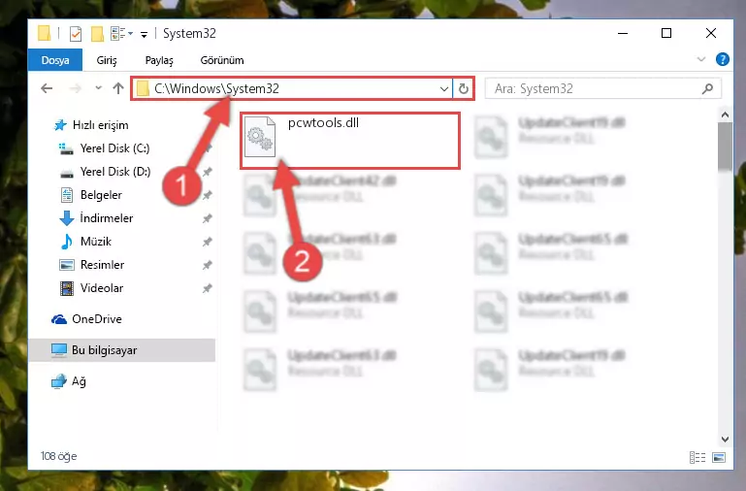Refresh the System32 folder
This screenshot has width=746, height=491.
pos(464,89)
